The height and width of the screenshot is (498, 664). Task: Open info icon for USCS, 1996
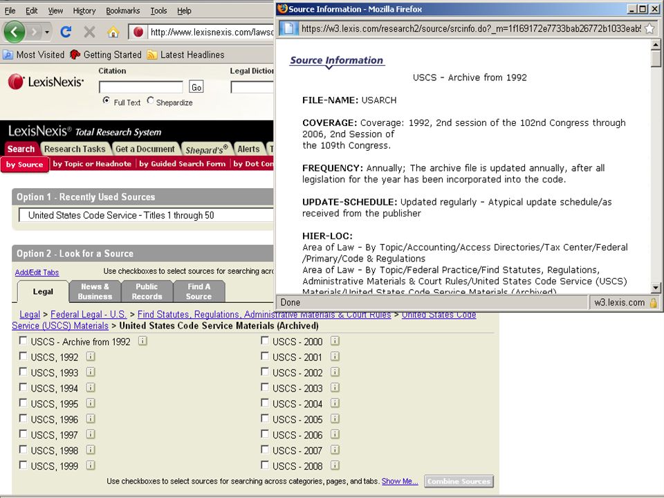pos(90,419)
